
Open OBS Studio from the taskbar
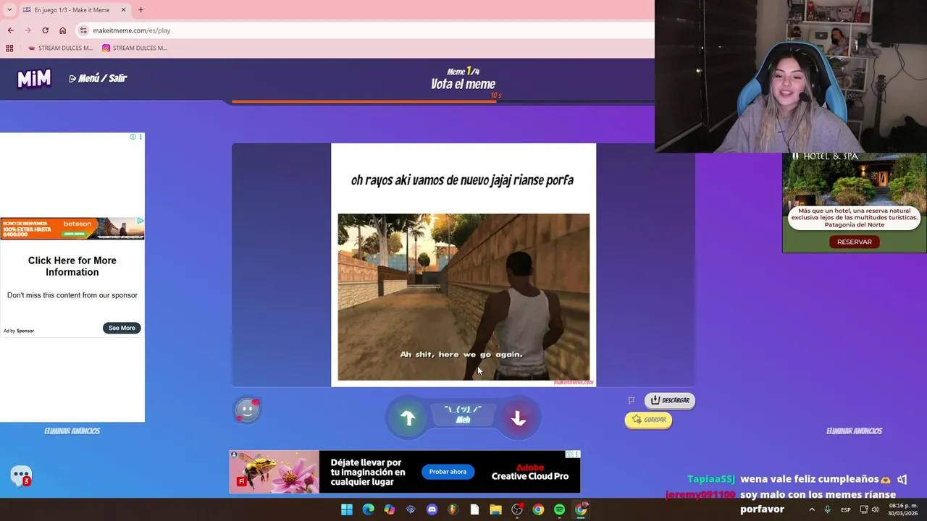coord(517,509)
